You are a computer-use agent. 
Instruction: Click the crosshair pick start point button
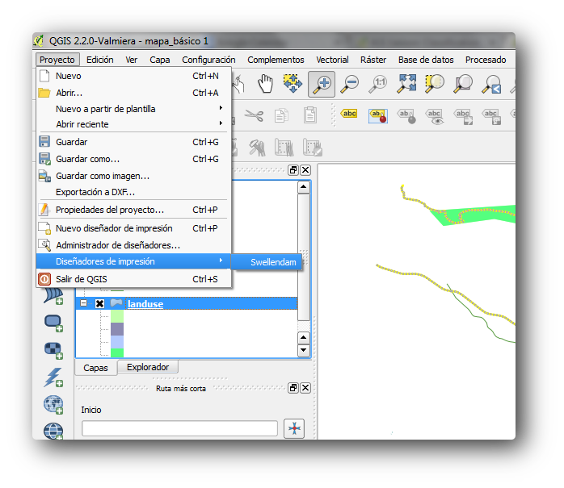point(294,428)
